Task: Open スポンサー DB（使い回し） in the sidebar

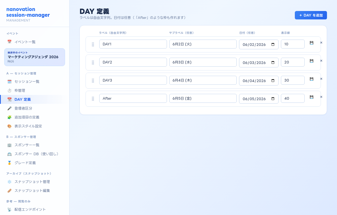Action: [35, 154]
